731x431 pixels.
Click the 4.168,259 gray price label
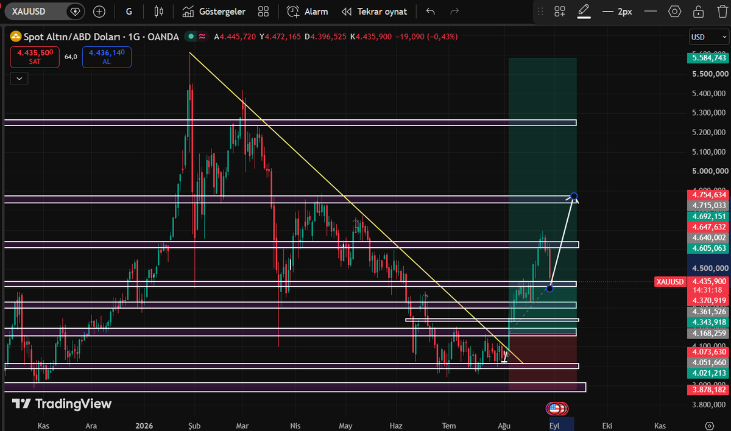pos(708,333)
